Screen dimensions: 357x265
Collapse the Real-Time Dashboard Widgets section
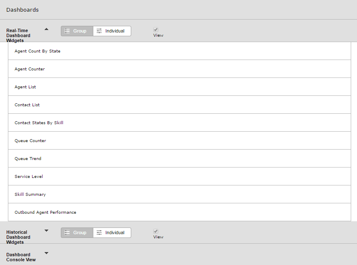tap(46, 29)
